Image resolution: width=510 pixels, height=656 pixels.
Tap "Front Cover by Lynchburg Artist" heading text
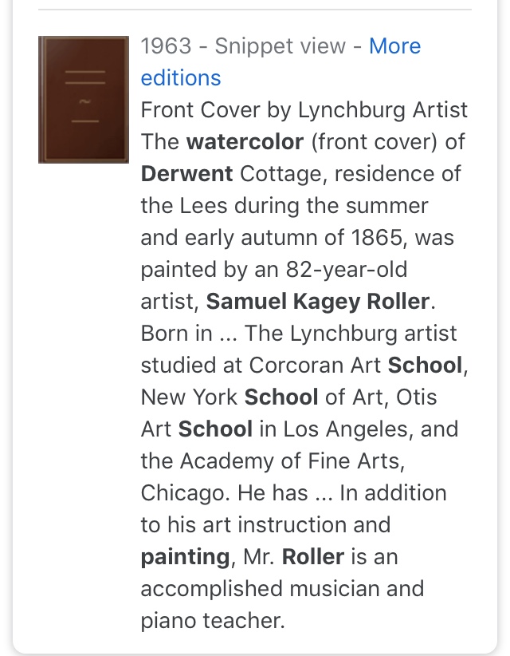pos(304,110)
